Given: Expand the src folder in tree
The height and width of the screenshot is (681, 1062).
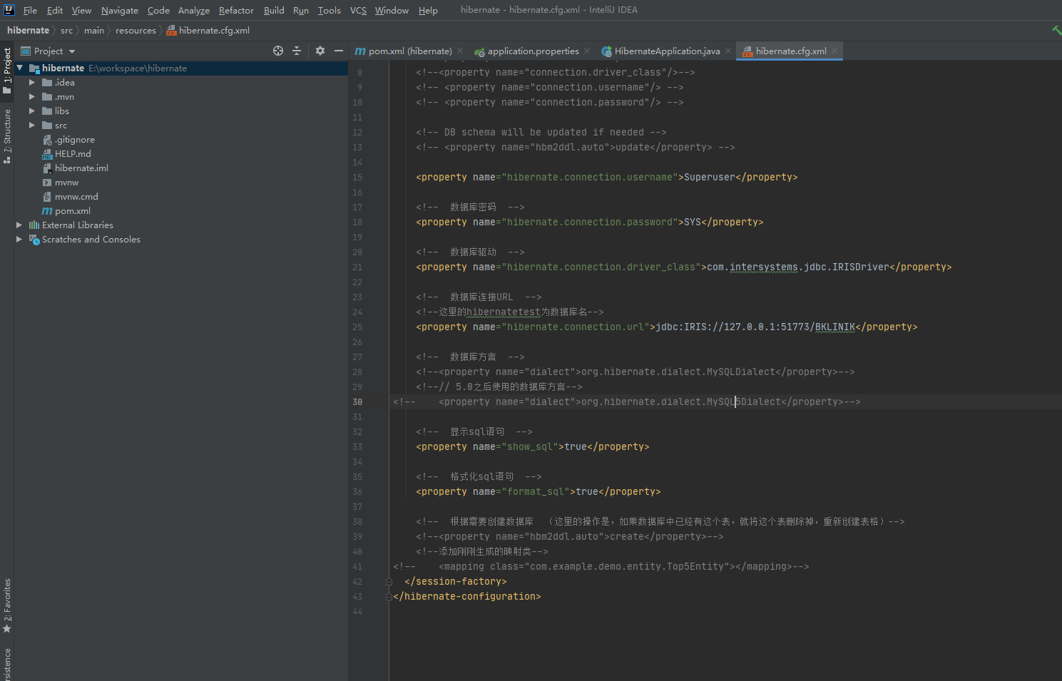Looking at the screenshot, I should pyautogui.click(x=31, y=126).
